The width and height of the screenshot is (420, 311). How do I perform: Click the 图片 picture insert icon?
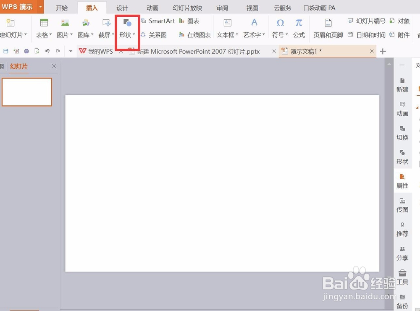click(65, 23)
